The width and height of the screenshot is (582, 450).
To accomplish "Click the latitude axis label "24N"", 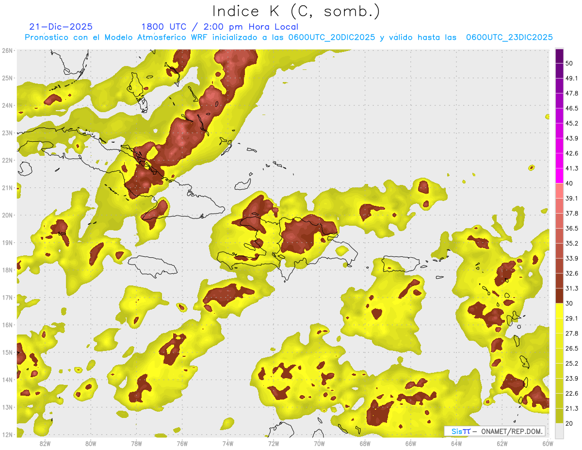I will coord(7,105).
